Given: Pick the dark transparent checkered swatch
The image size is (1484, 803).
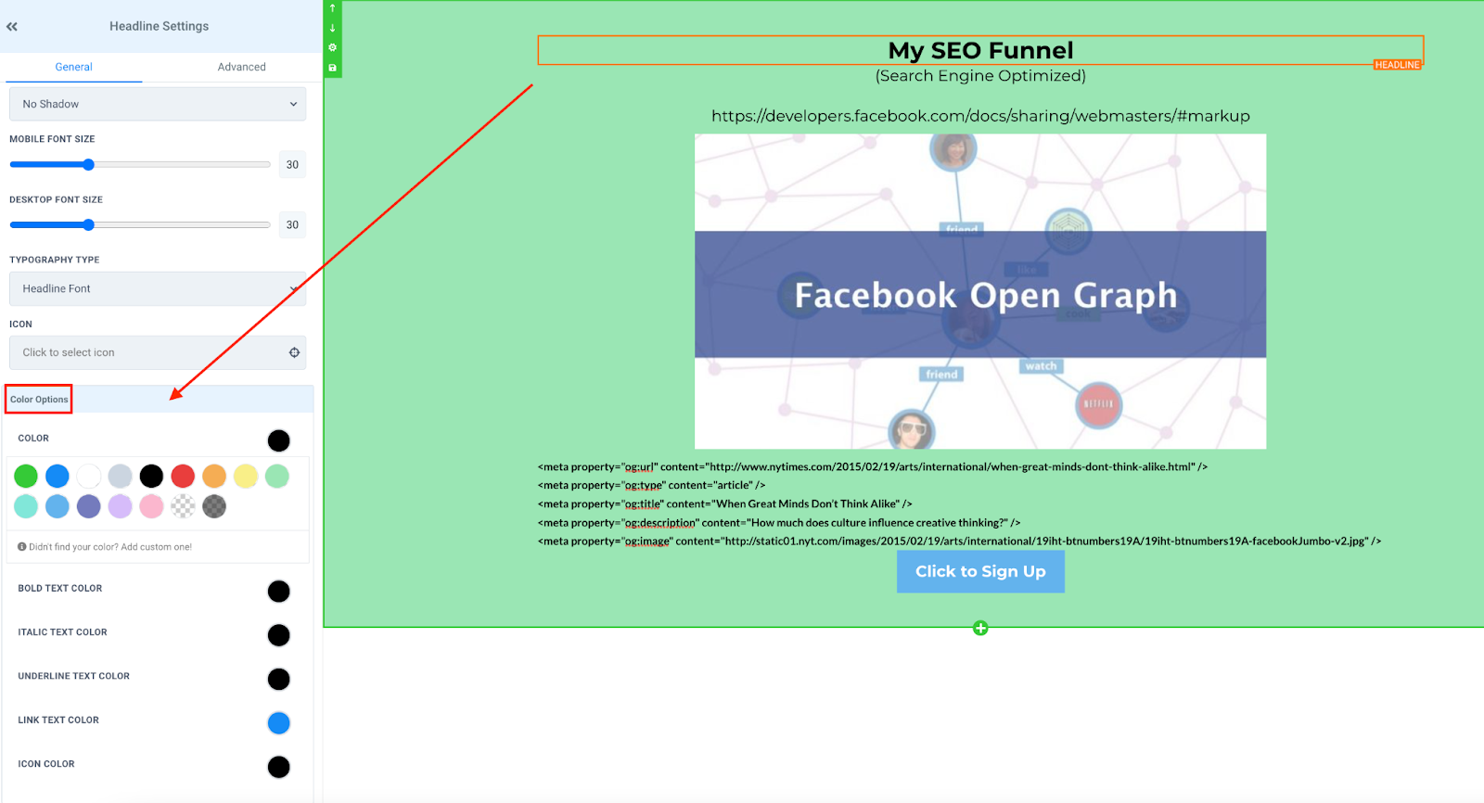Looking at the screenshot, I should point(214,506).
